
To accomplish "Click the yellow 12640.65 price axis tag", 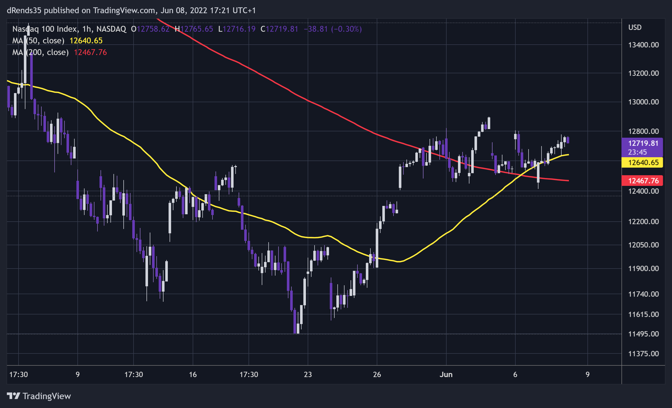I will click(642, 163).
